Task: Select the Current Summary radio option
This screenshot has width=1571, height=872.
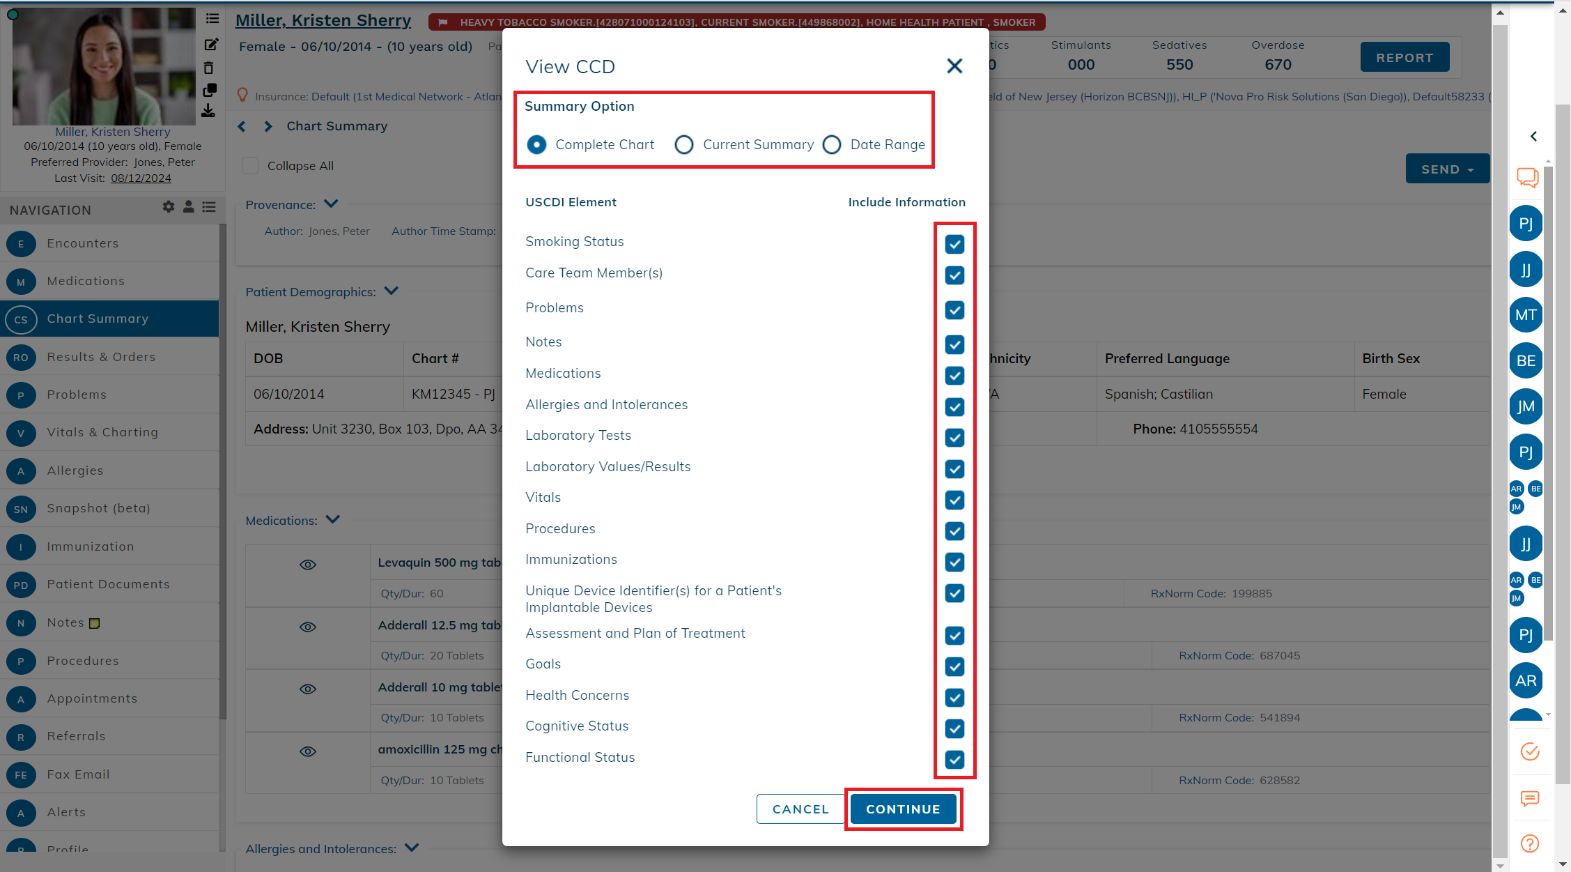Action: pyautogui.click(x=684, y=144)
